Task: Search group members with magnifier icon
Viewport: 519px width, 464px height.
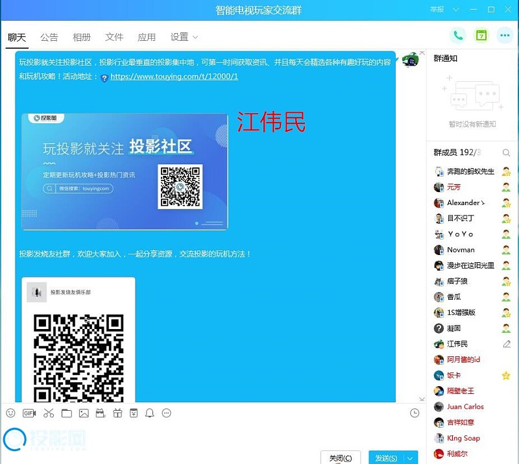Action: (x=506, y=153)
